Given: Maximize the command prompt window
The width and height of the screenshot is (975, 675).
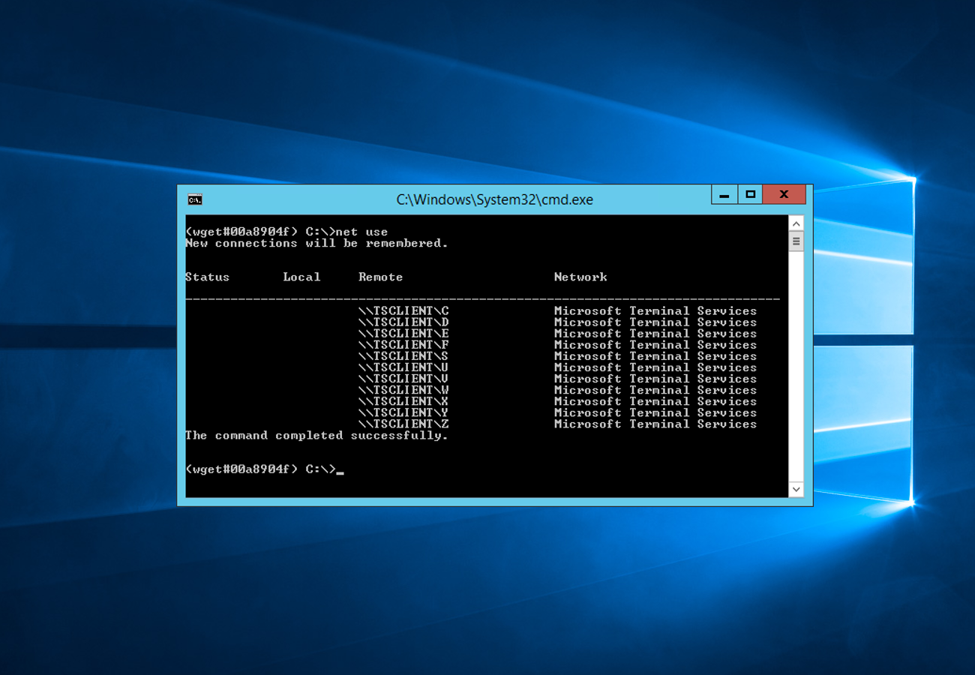Looking at the screenshot, I should [750, 193].
